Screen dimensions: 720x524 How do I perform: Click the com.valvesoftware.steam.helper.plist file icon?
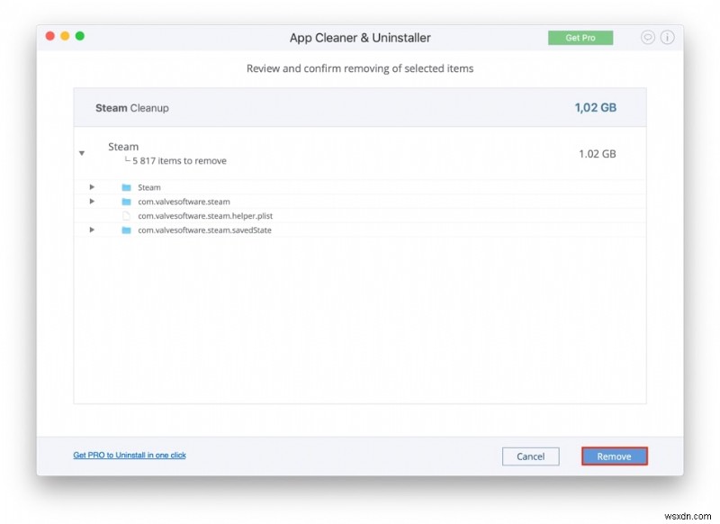click(x=129, y=216)
